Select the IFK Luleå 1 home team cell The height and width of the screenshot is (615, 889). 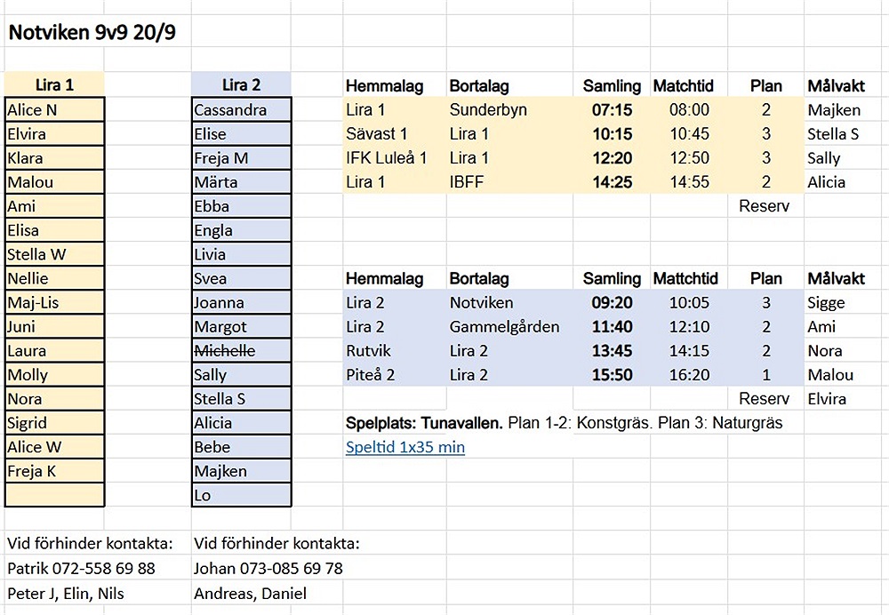point(387,158)
